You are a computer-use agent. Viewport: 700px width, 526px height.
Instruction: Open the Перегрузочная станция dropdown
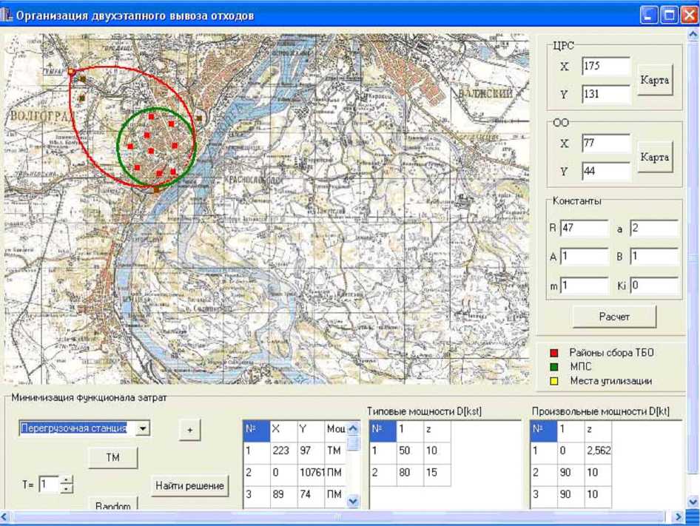pyautogui.click(x=143, y=428)
